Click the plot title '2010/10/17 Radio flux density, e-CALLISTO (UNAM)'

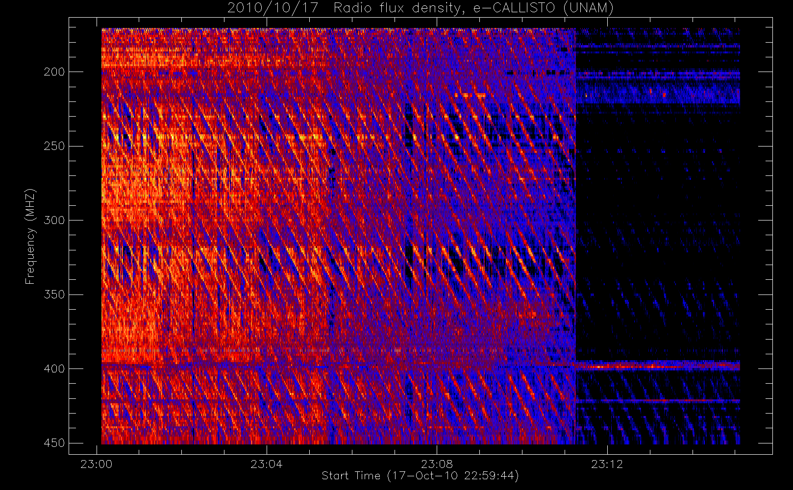(x=420, y=8)
